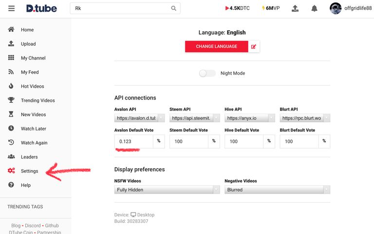The height and width of the screenshot is (234, 374).
Task: Click the My Feed RSS icon
Action: coord(11,72)
